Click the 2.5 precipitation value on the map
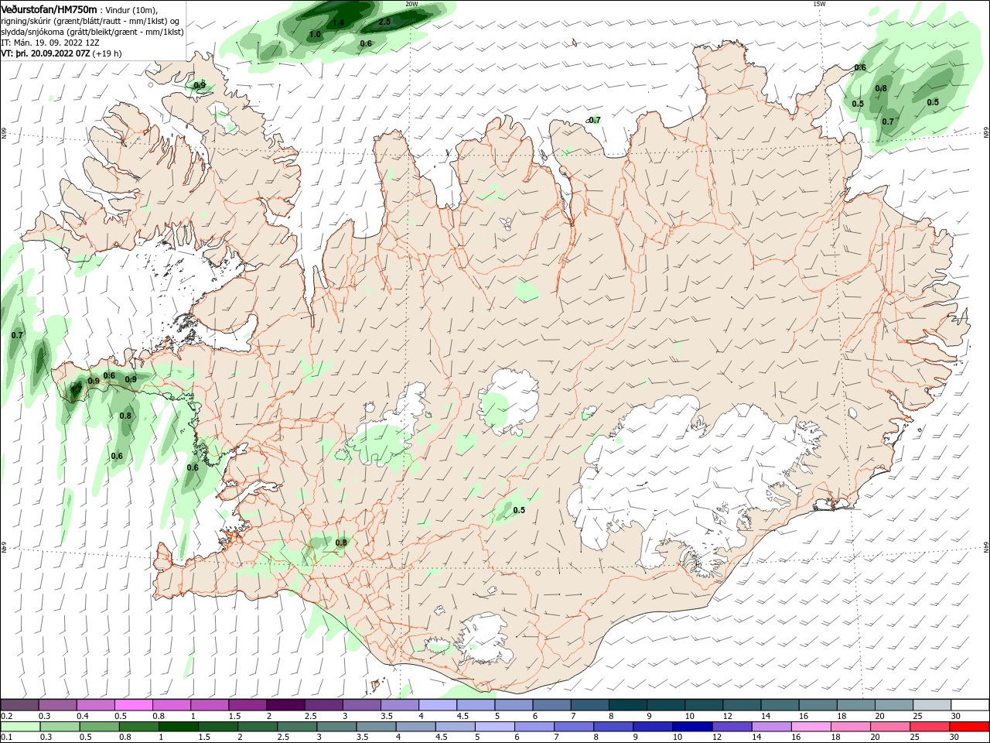 pos(384,22)
